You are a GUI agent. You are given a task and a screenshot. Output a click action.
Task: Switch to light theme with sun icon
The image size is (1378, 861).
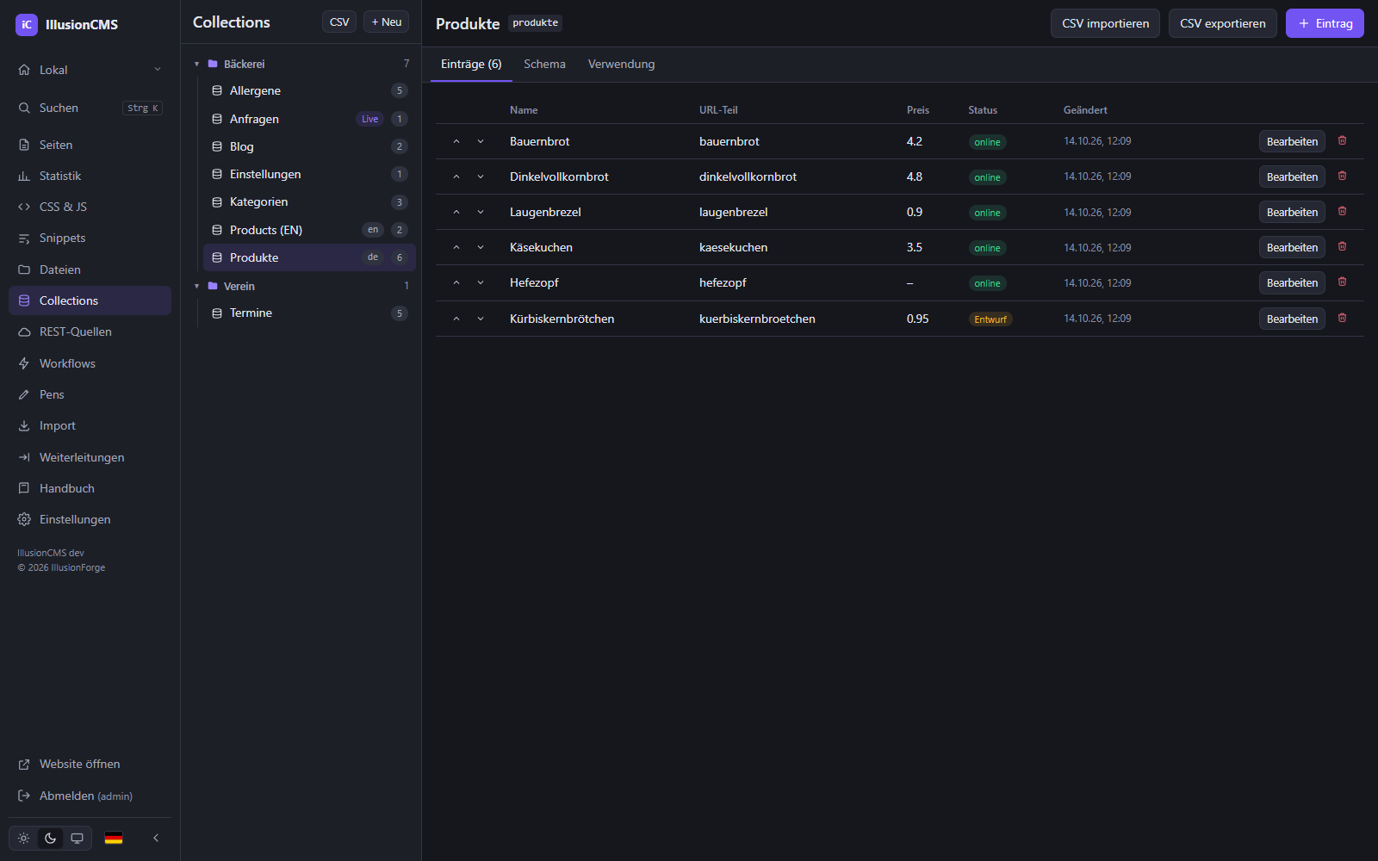(24, 838)
